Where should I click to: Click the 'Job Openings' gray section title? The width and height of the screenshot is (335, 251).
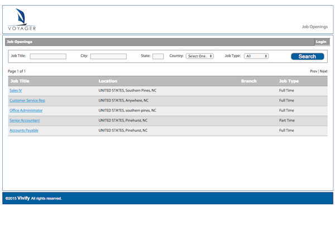(20, 42)
